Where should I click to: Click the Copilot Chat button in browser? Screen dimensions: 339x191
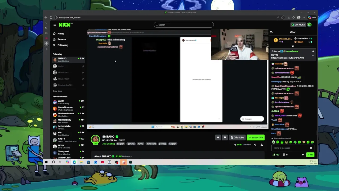coord(312,18)
